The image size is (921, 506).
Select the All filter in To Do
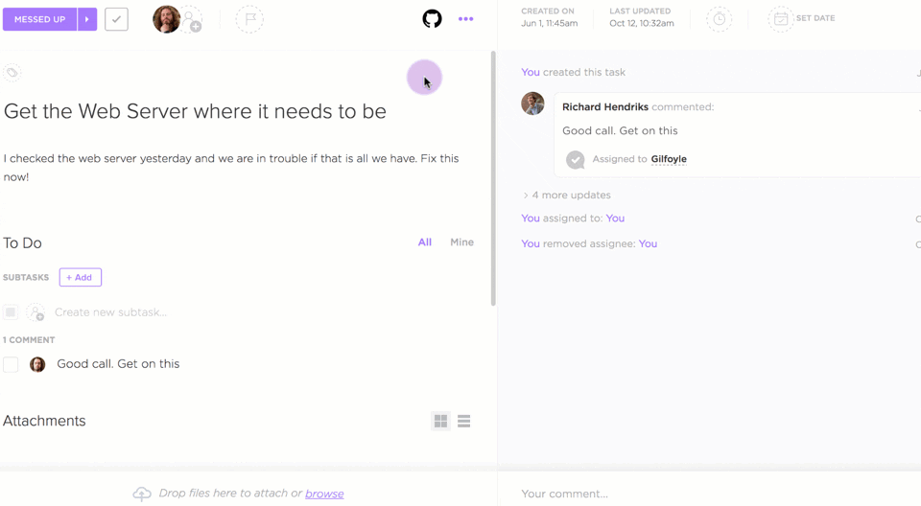tap(425, 241)
